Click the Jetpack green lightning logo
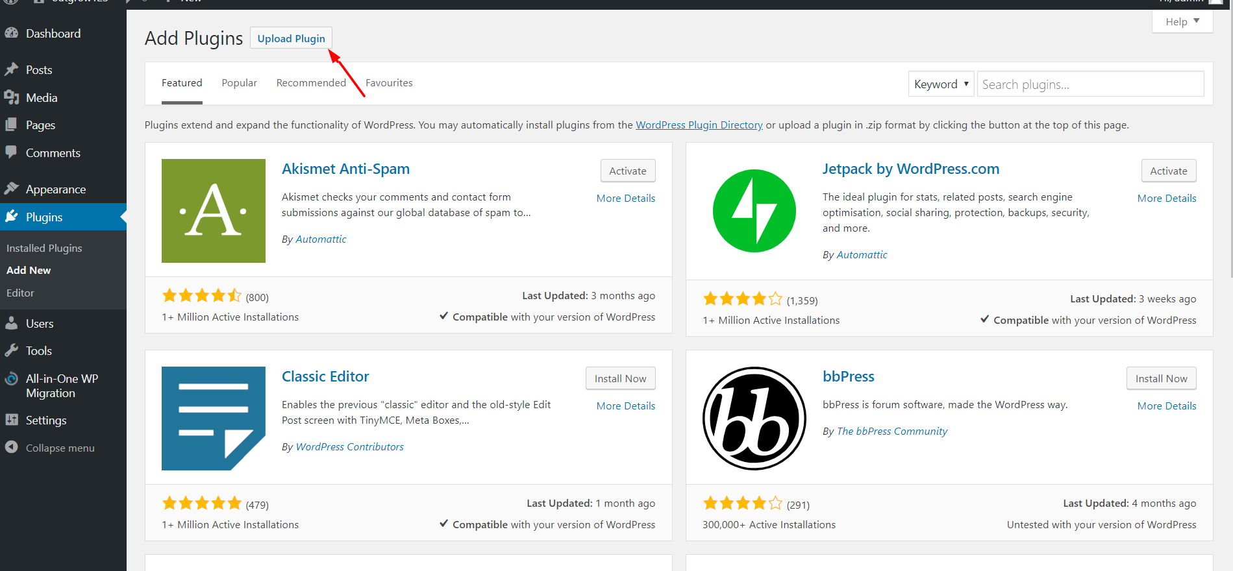This screenshot has width=1233, height=571. (754, 211)
